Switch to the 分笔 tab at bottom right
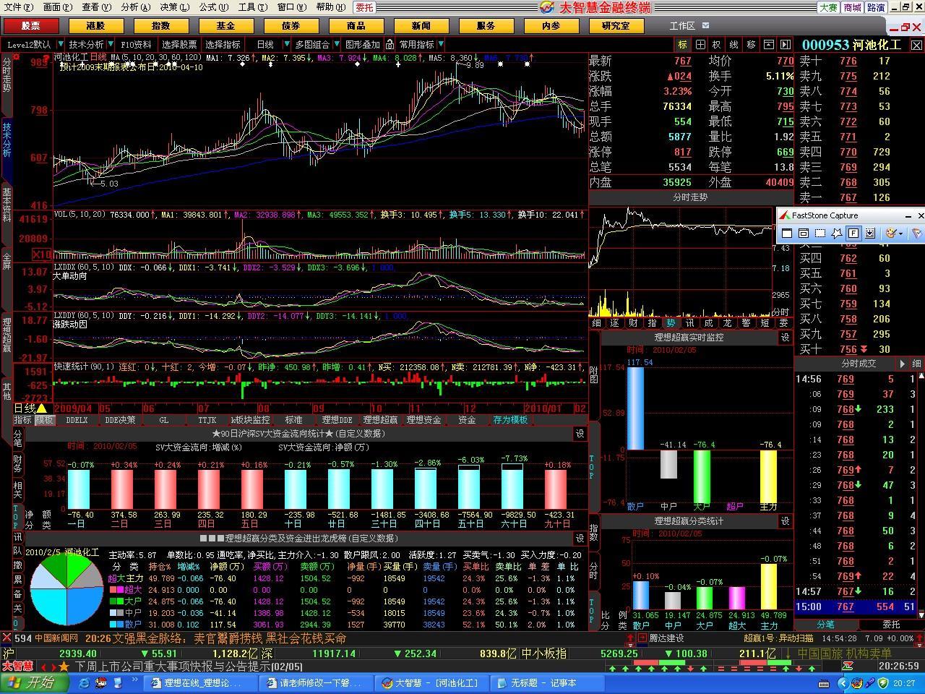Screen dimensions: 925x694 825,625
